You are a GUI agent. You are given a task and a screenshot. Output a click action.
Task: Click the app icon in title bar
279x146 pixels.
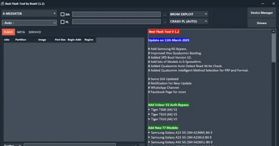[2, 4]
